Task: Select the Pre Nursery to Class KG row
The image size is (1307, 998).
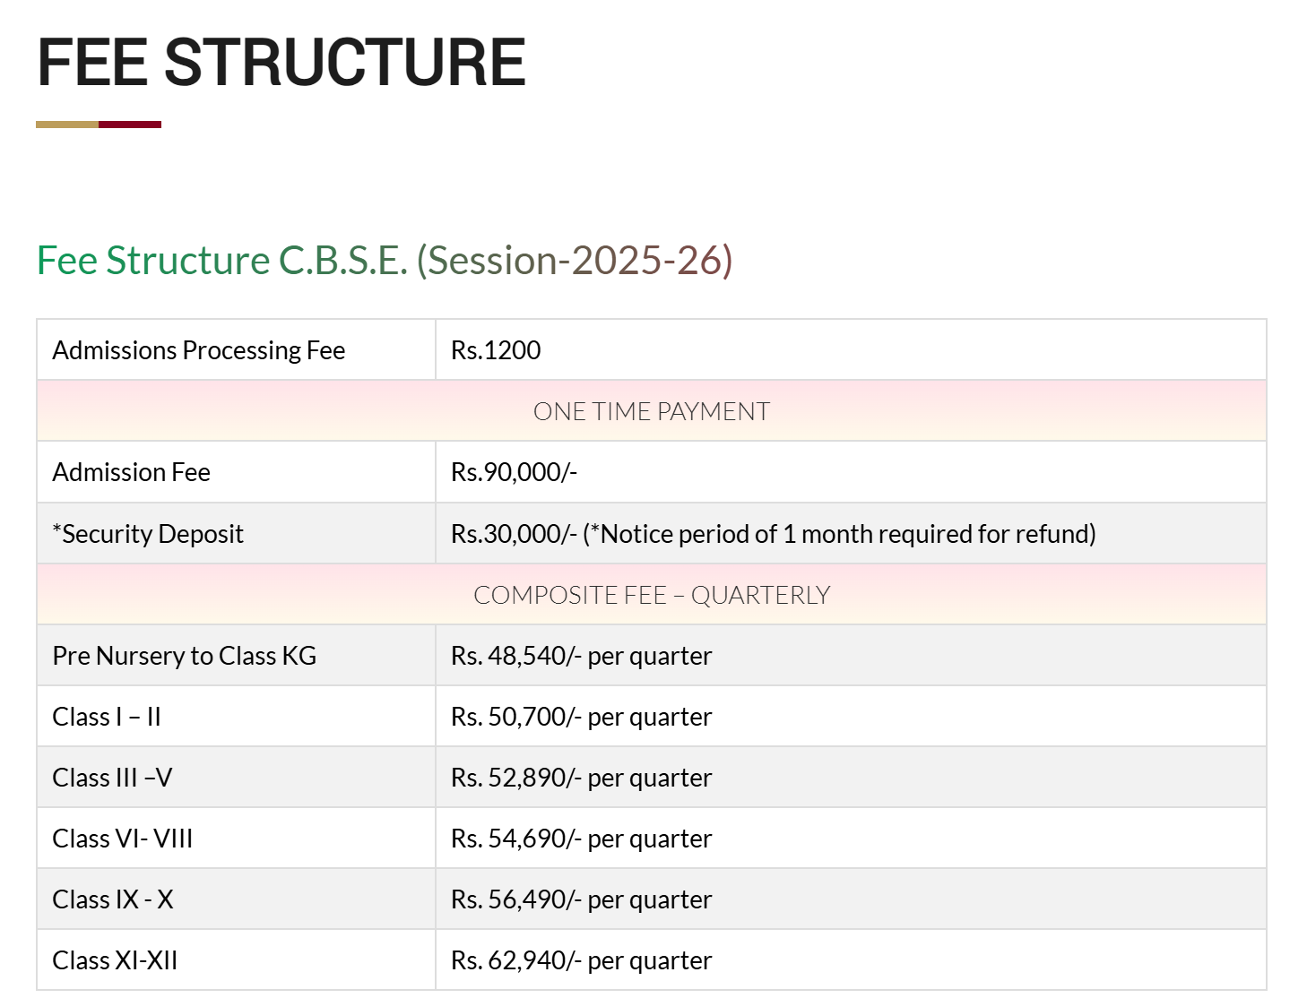Action: pyautogui.click(x=184, y=656)
